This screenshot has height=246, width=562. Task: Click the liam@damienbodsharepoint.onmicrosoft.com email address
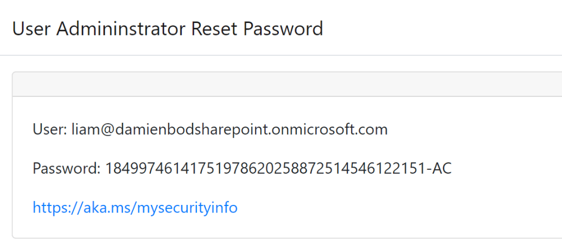tap(229, 130)
